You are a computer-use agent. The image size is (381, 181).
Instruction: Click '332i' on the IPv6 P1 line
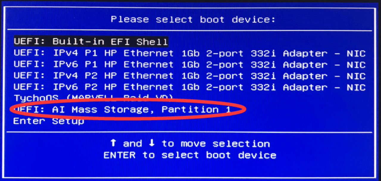pos(263,65)
